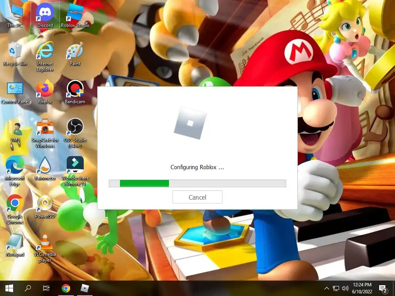Switch to Roblox installer in taskbar
The width and height of the screenshot is (395, 296).
point(84,288)
